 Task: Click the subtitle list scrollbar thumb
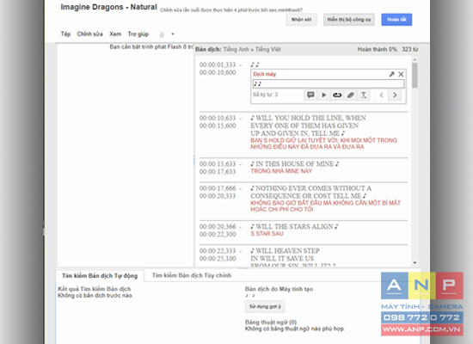tap(415, 75)
